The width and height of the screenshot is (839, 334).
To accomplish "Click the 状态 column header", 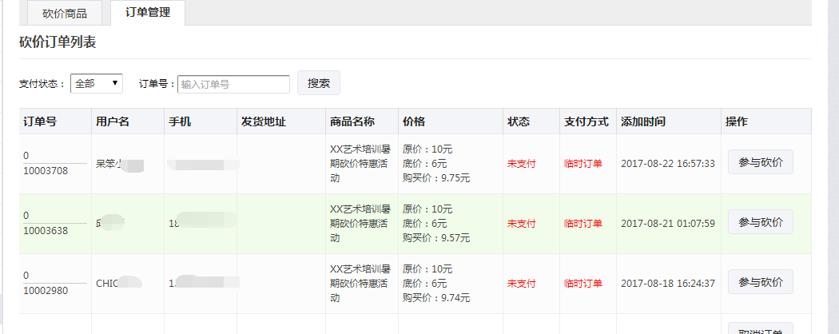I will click(x=519, y=121).
